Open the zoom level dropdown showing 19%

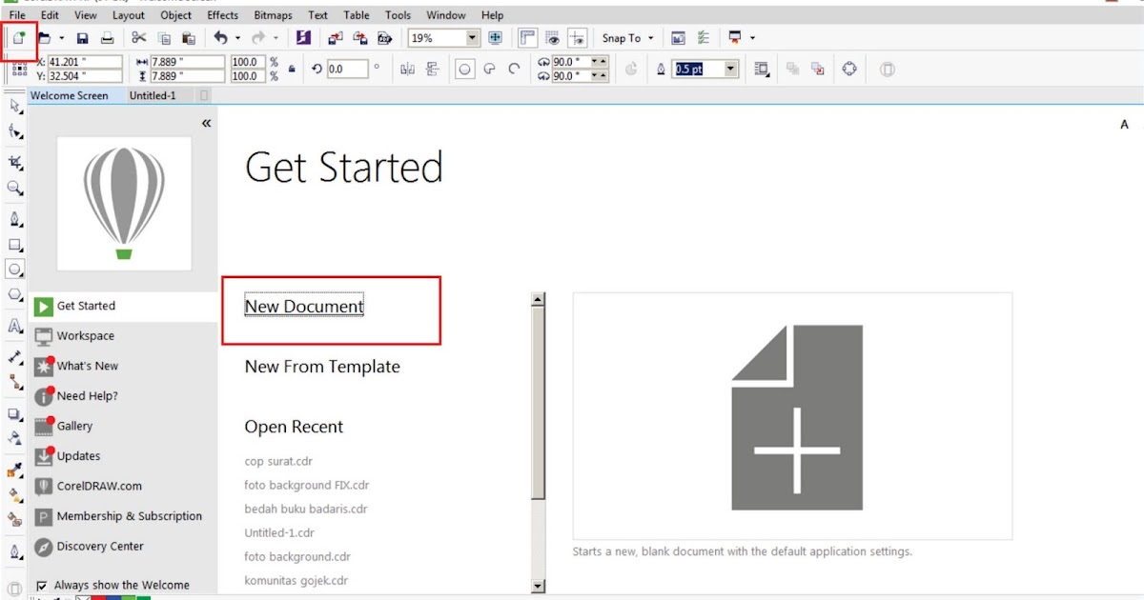472,38
